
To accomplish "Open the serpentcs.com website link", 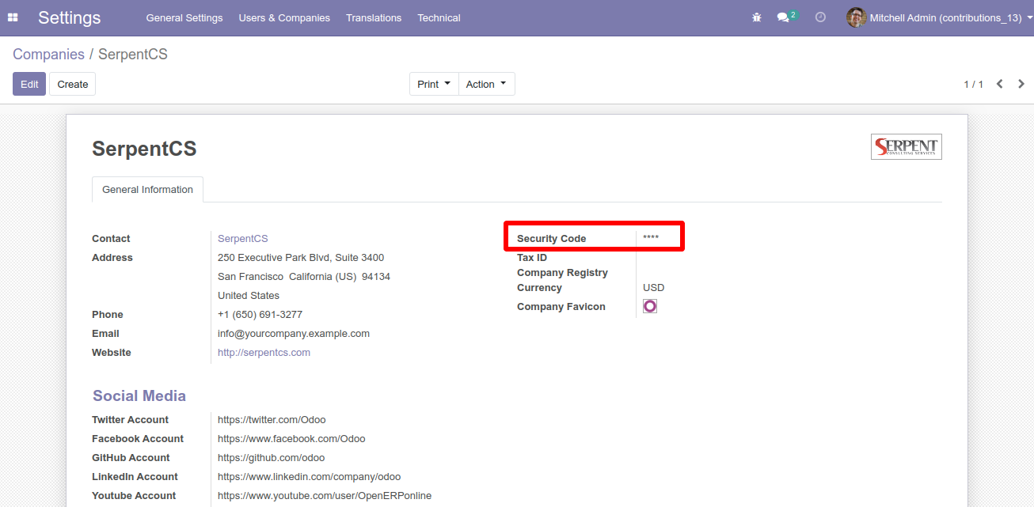I will 264,353.
